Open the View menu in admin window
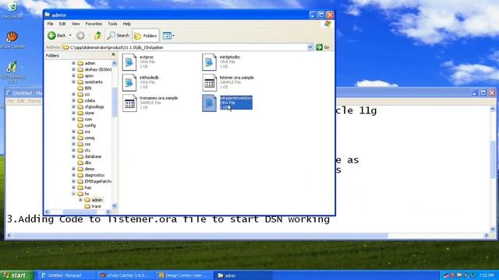Viewport: 499px width, 280px height. [x=76, y=24]
